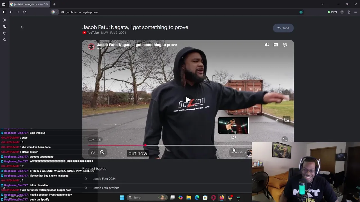This screenshot has width=360, height=202.
Task: Open the video title link inside the player
Action: tap(137, 45)
